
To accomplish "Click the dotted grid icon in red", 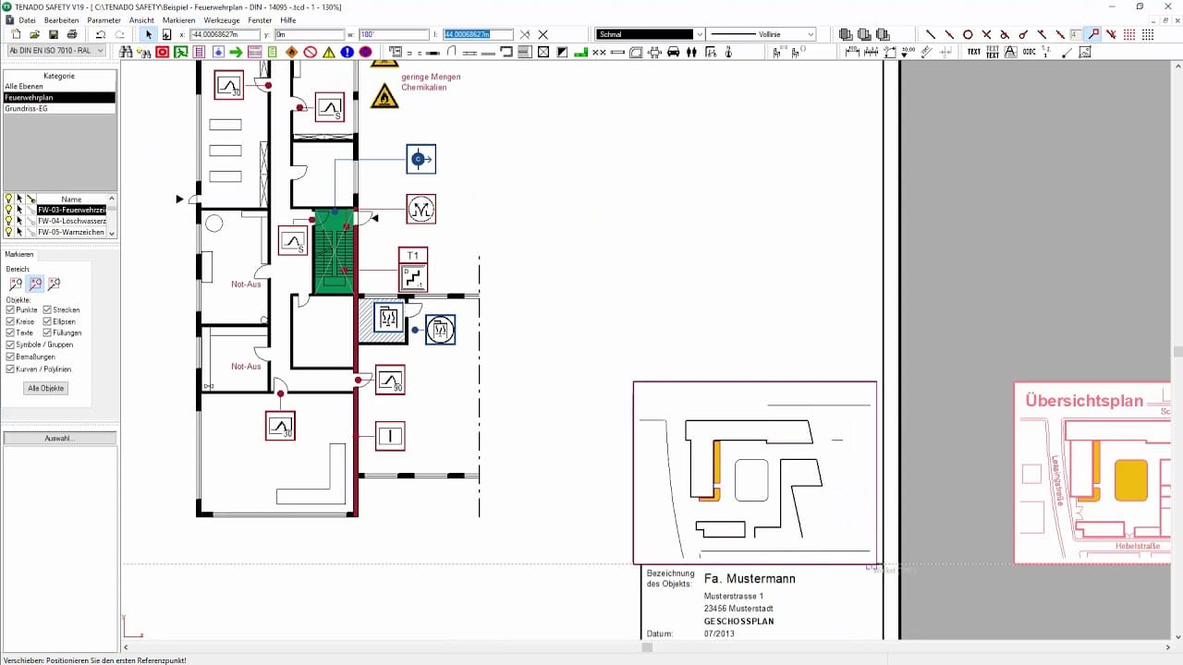I will tap(1130, 34).
